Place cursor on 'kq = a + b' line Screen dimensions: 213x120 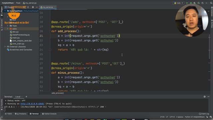pyautogui.click(x=66, y=45)
